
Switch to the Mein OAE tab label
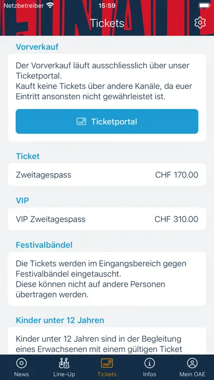[192, 374]
